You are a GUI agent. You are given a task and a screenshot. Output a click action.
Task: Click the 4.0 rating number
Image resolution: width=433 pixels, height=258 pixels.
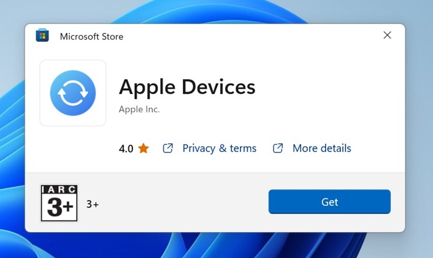(126, 149)
